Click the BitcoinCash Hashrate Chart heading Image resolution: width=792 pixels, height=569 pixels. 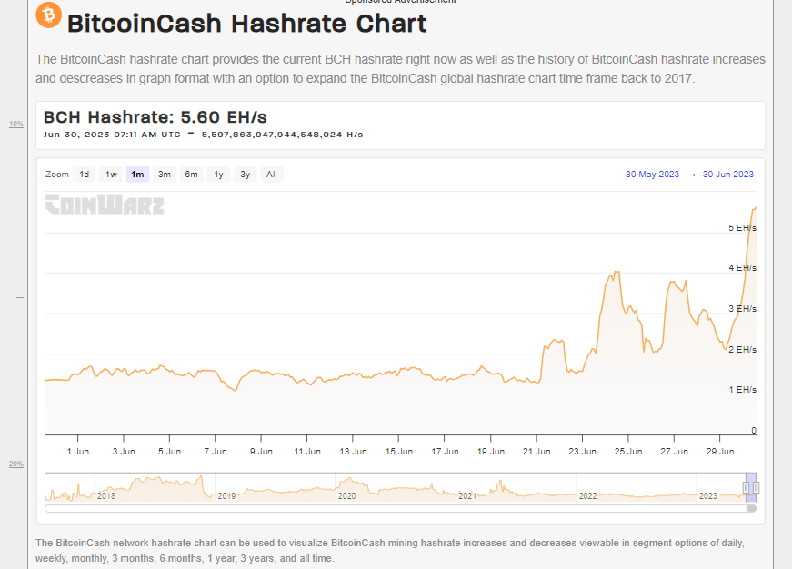point(247,24)
